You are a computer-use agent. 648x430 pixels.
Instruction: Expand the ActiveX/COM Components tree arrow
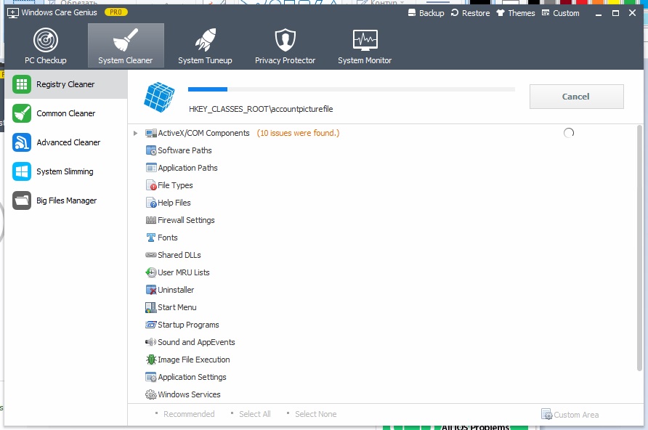(135, 133)
